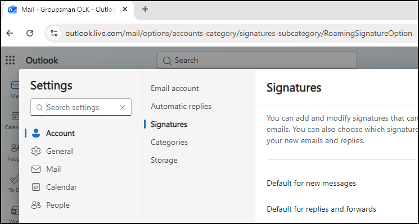Open the Storage subcategory
Screen dimensions: 419x224
click(164, 160)
